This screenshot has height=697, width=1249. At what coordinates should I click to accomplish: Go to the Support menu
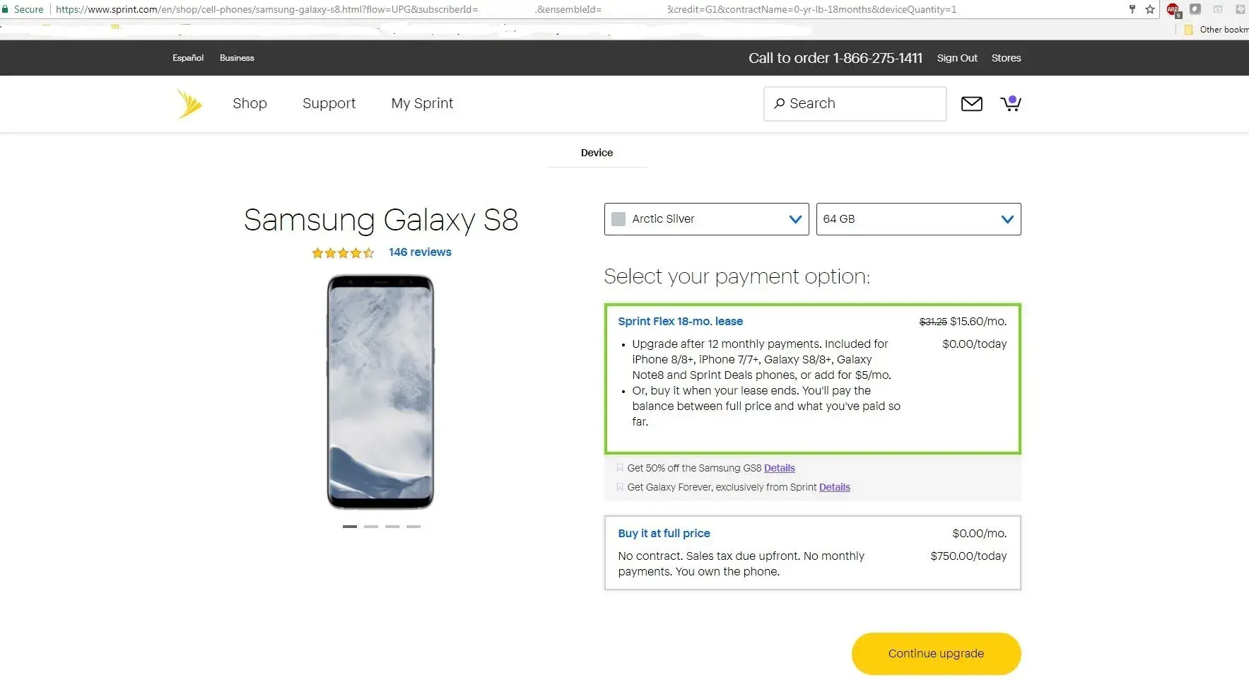329,103
